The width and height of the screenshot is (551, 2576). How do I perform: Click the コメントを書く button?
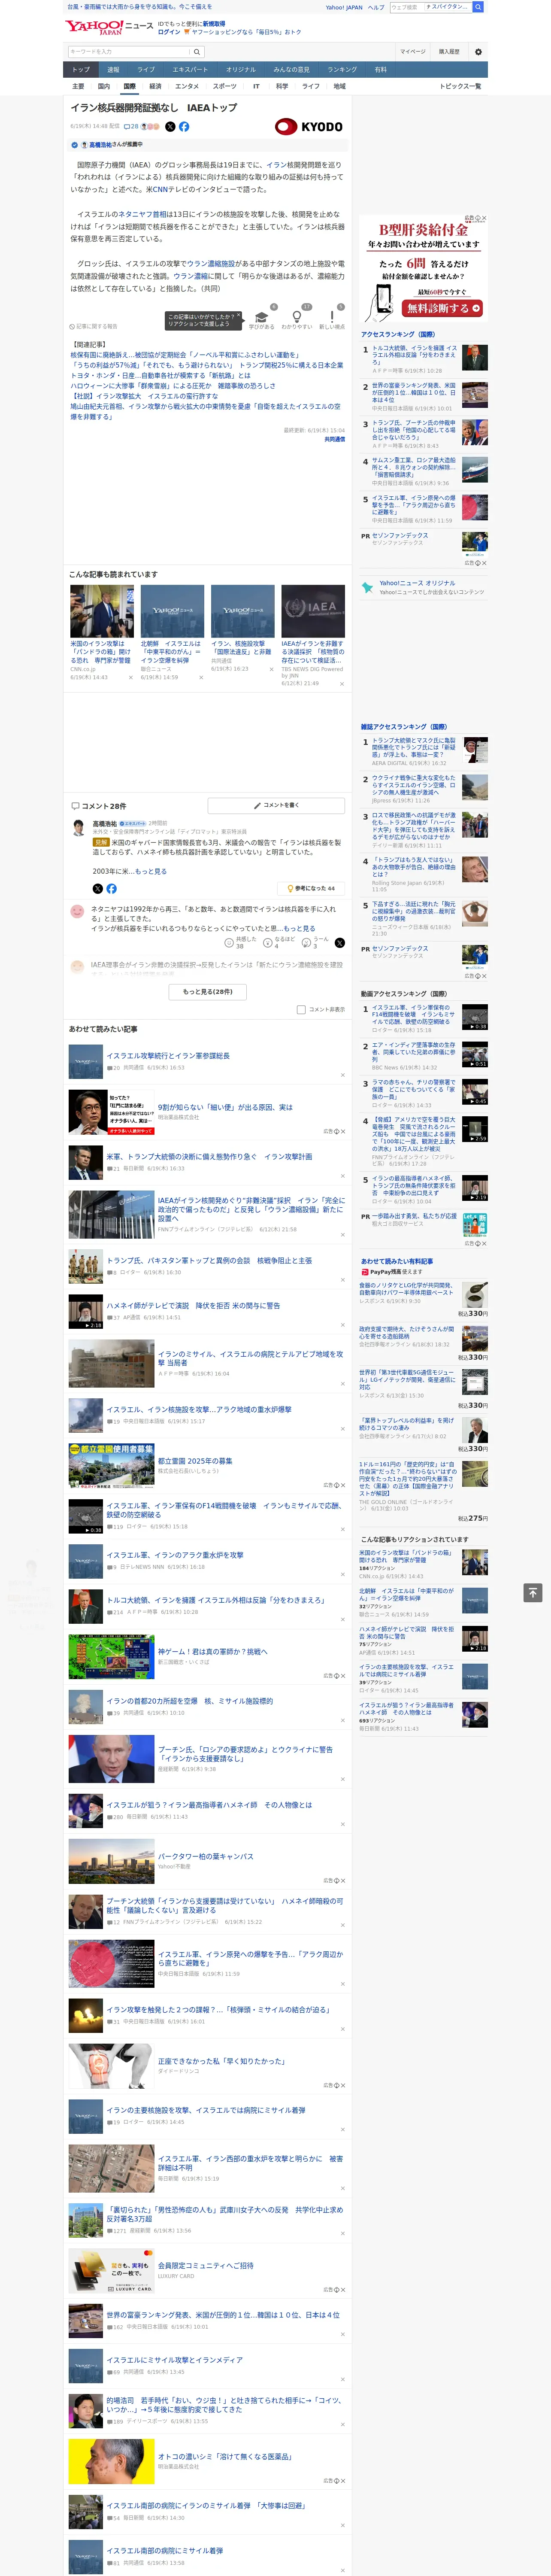click(x=276, y=805)
